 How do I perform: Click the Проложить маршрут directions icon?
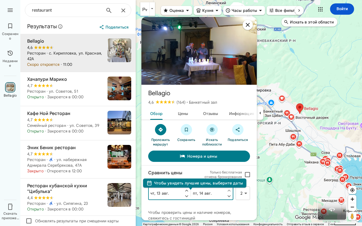coord(161,130)
